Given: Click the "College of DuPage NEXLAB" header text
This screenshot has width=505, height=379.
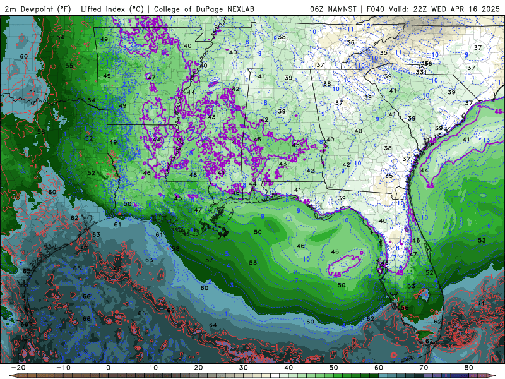Looking at the screenshot, I should click(204, 9).
